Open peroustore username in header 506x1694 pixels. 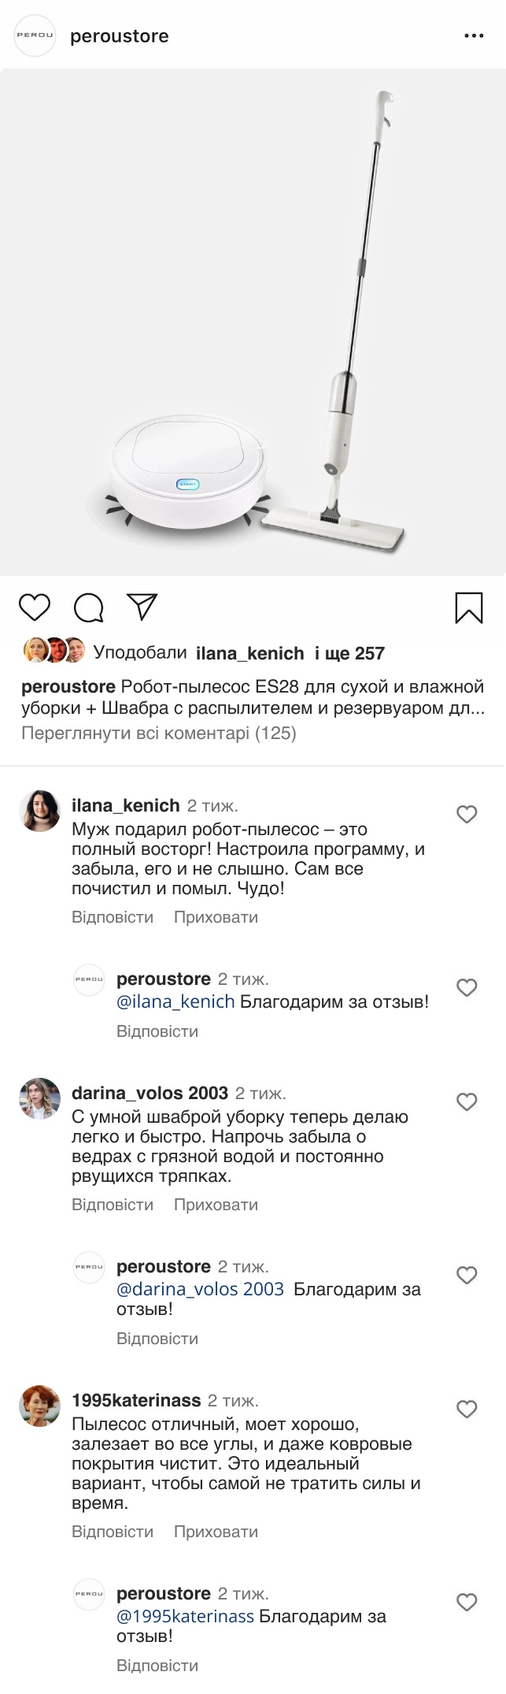click(120, 36)
